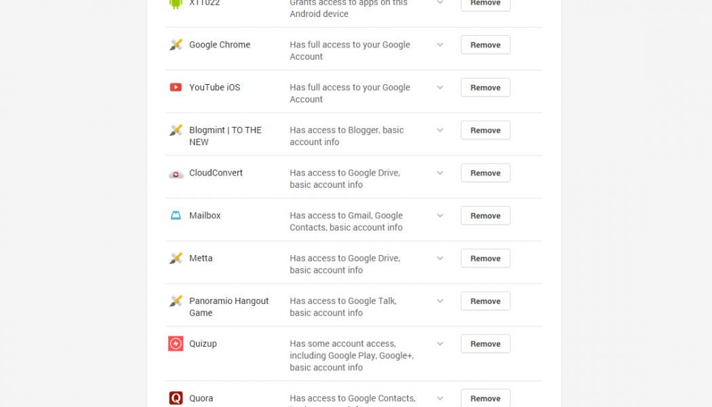Remove Blogmint access to Blogger
Viewport: 712px width, 407px height.
486,130
